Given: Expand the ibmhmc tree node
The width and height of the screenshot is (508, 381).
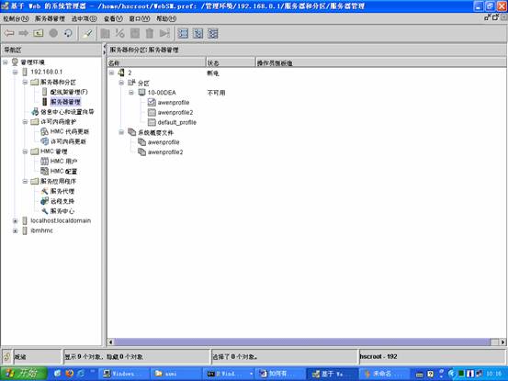Looking at the screenshot, I should point(15,230).
